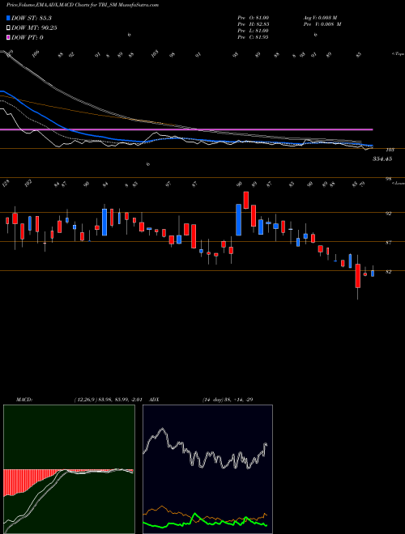Select the 'DOW ST: 85.3' legend text
This screenshot has height=534, width=405.
pos(32,18)
